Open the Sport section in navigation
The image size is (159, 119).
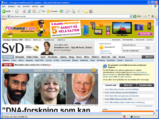(x=43, y=57)
